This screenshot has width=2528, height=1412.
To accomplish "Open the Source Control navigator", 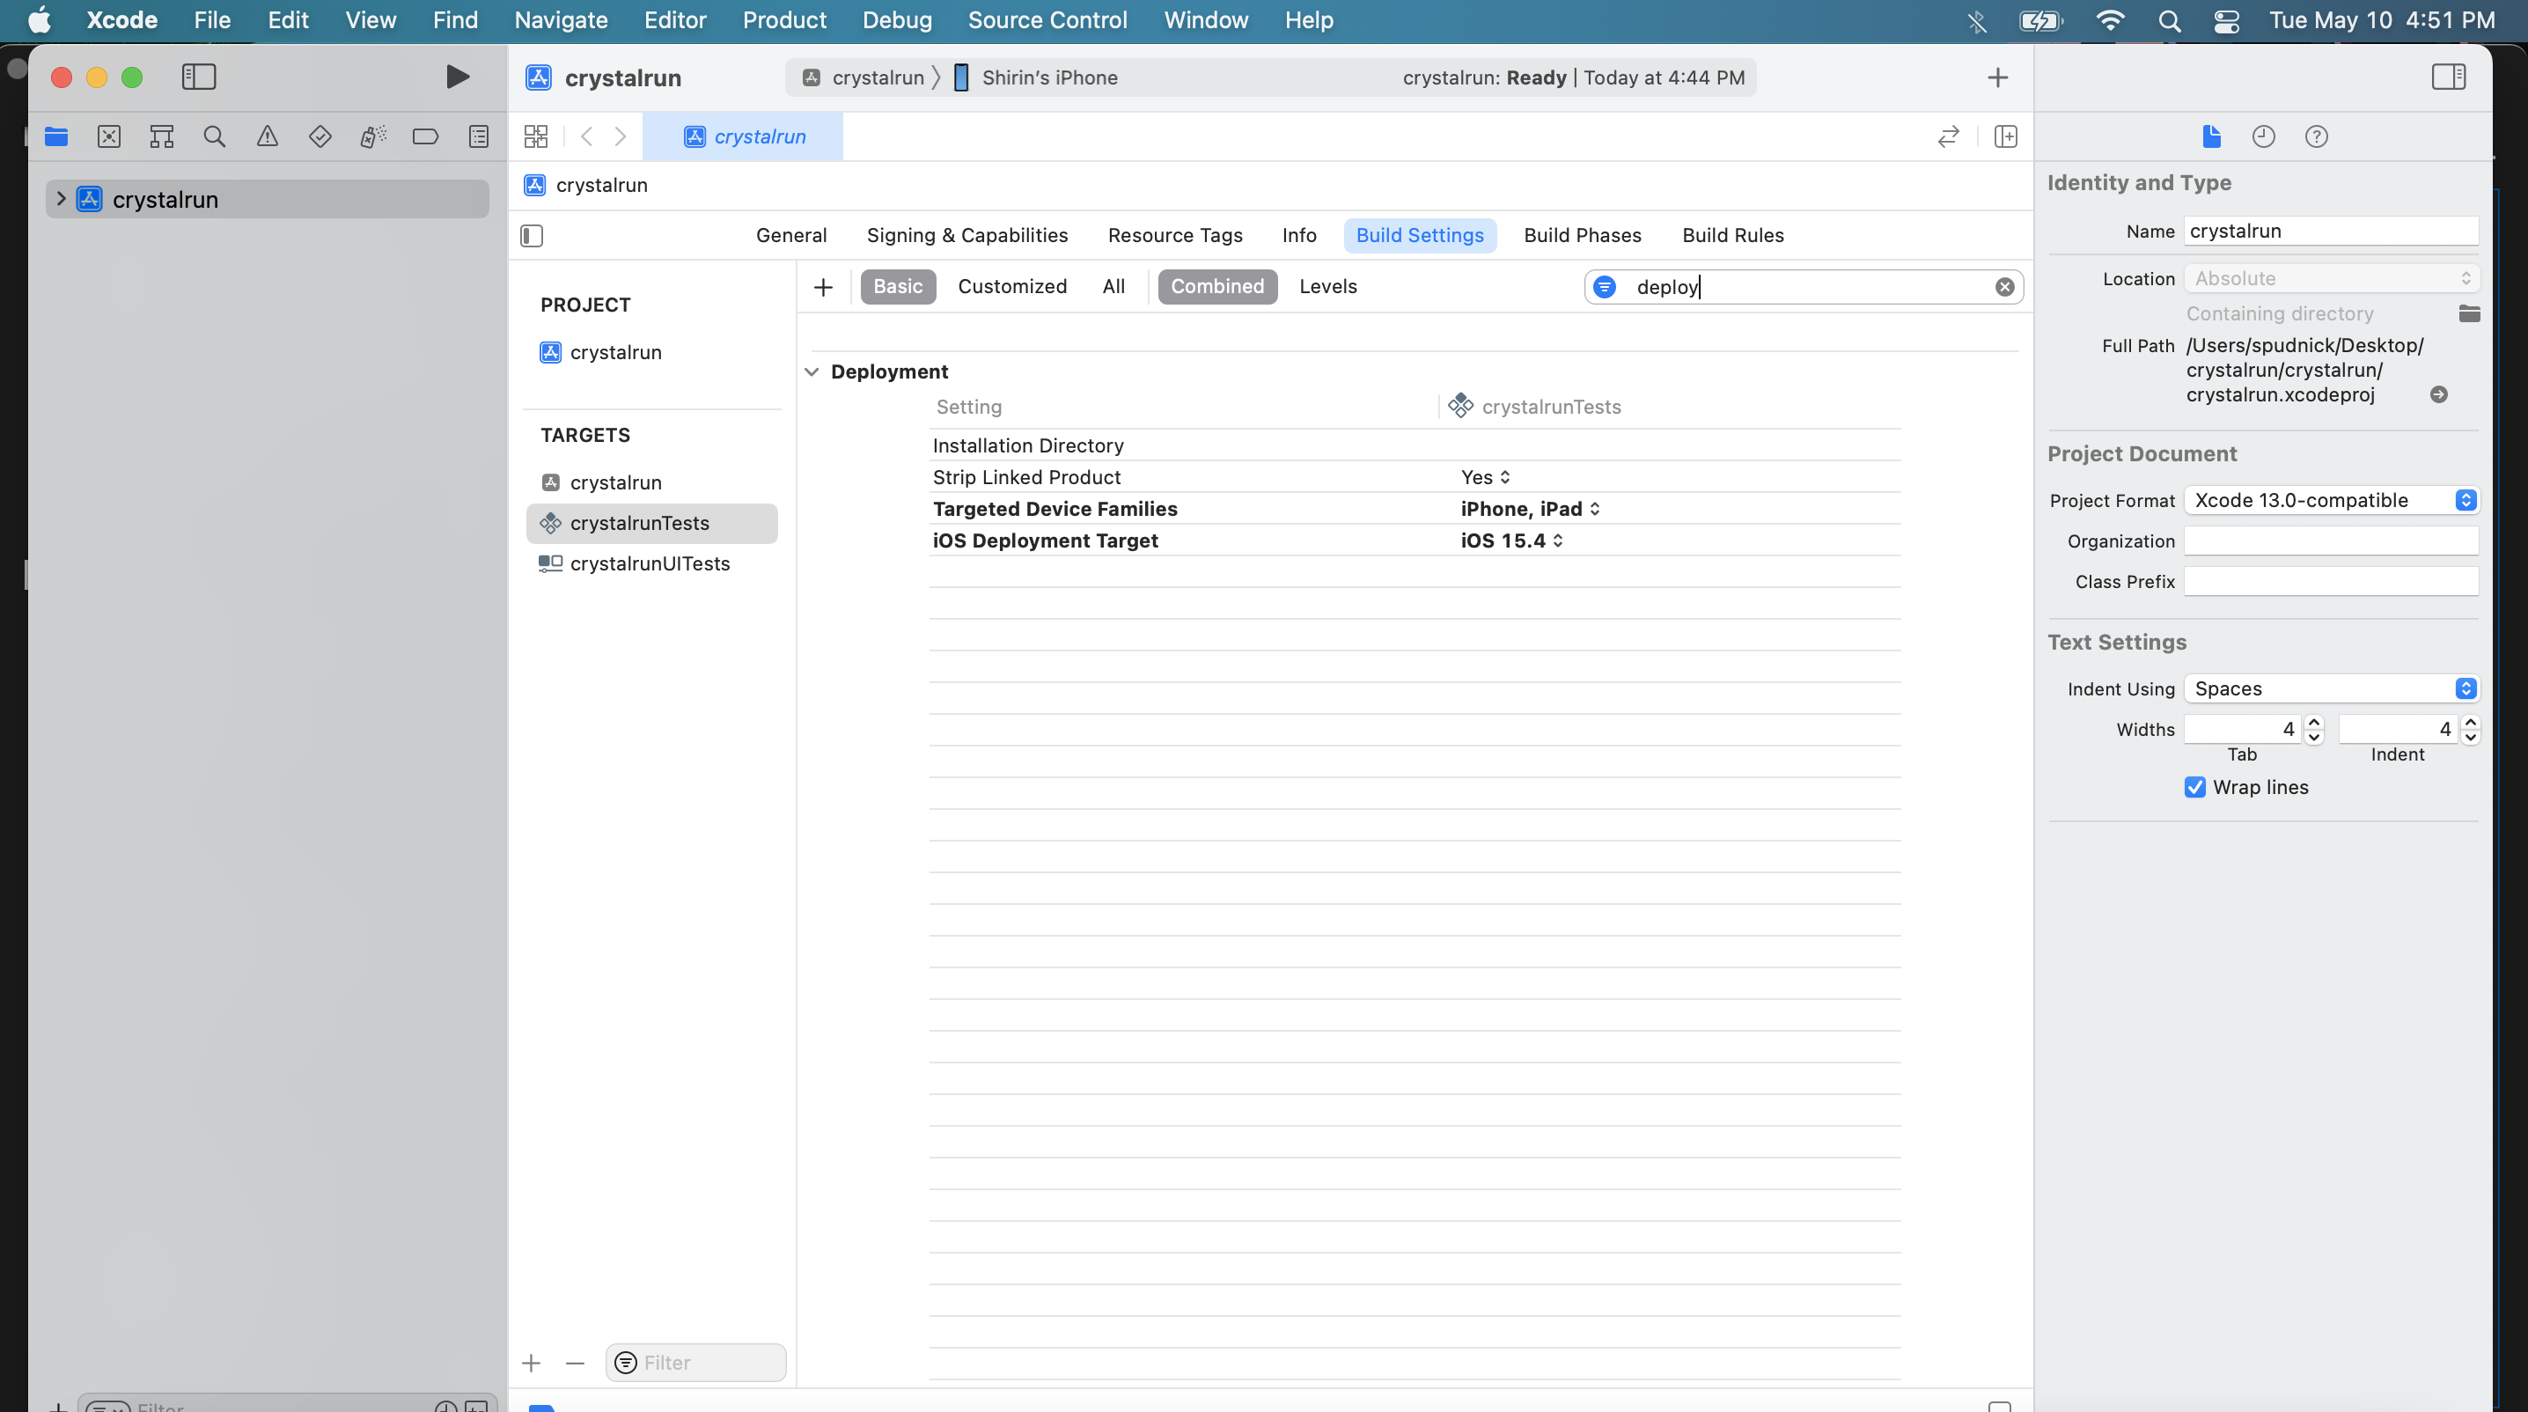I will pyautogui.click(x=109, y=136).
